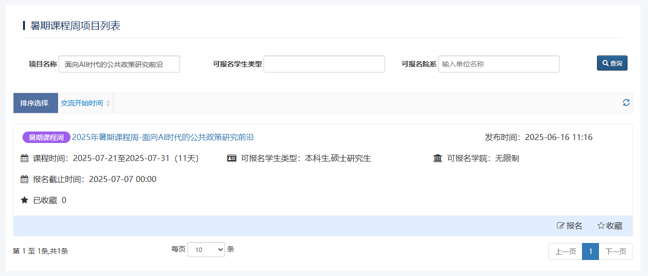Screen dimensions: 648x276
Task: Click the sort arrows beside 交流开始时间
Action: coord(108,103)
